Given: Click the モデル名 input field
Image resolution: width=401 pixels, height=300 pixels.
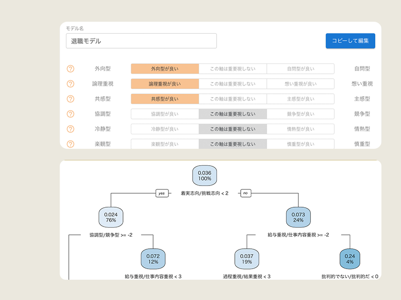Looking at the screenshot, I should pyautogui.click(x=141, y=41).
